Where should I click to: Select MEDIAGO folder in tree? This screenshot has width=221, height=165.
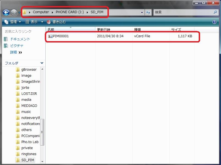click(29, 106)
